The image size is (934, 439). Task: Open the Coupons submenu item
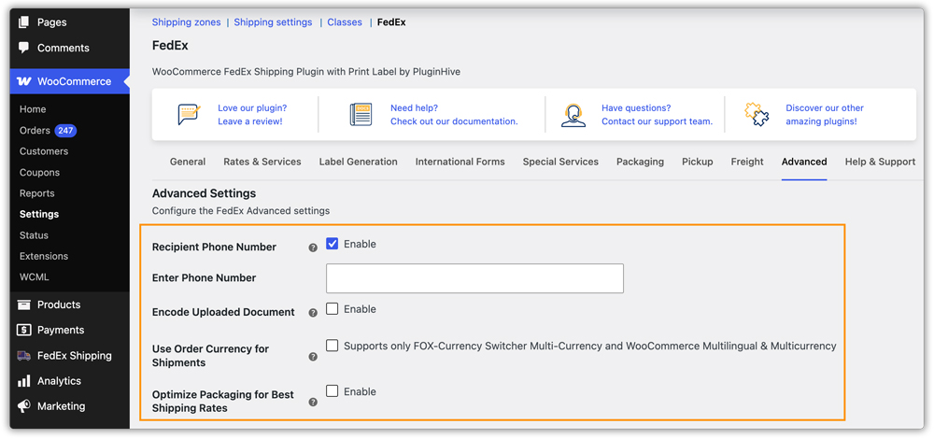[x=39, y=172]
